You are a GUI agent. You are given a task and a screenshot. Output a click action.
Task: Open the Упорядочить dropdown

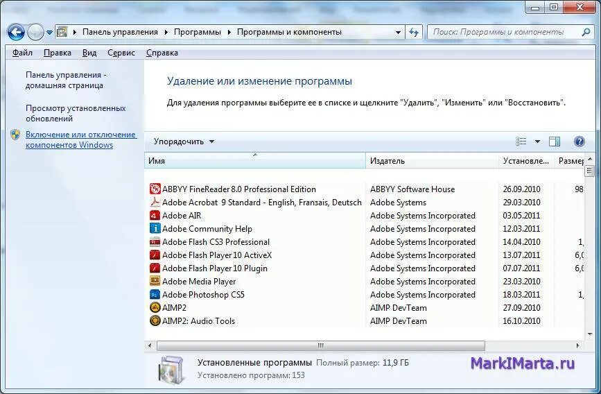pos(184,142)
